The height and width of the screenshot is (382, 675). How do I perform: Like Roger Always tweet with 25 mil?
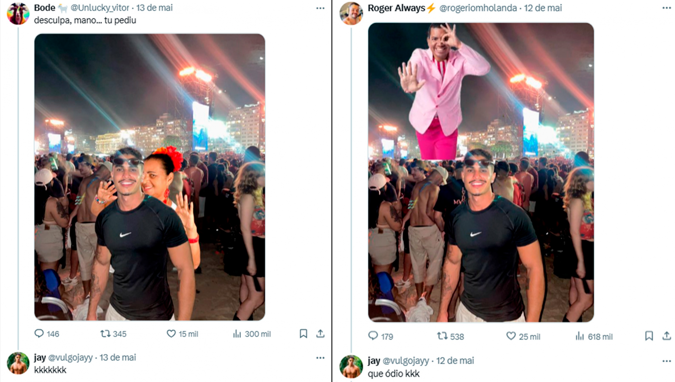coord(511,336)
